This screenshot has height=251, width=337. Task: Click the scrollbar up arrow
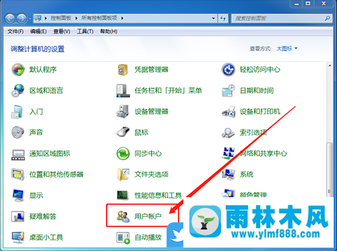click(330, 66)
